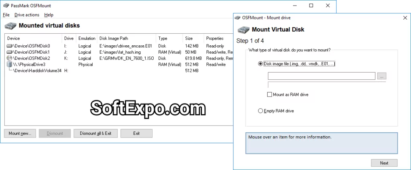Click the H: drive letter cell
Image resolution: width=411 pixels, height=170 pixels.
click(x=66, y=71)
